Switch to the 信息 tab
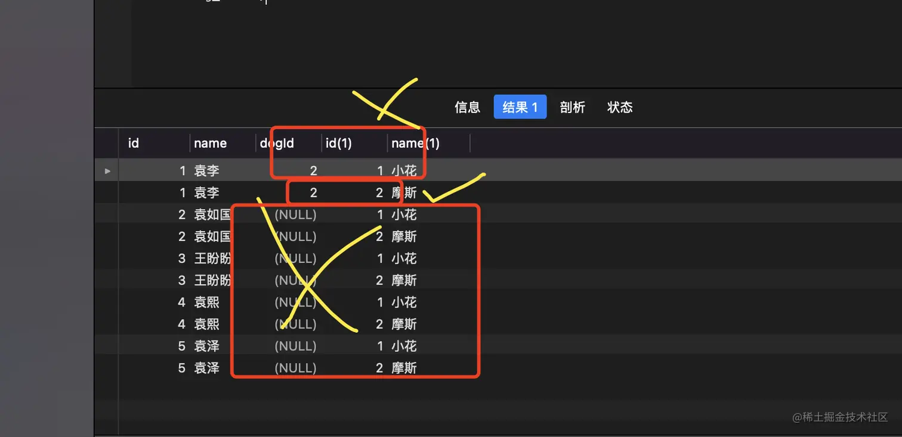 click(467, 107)
